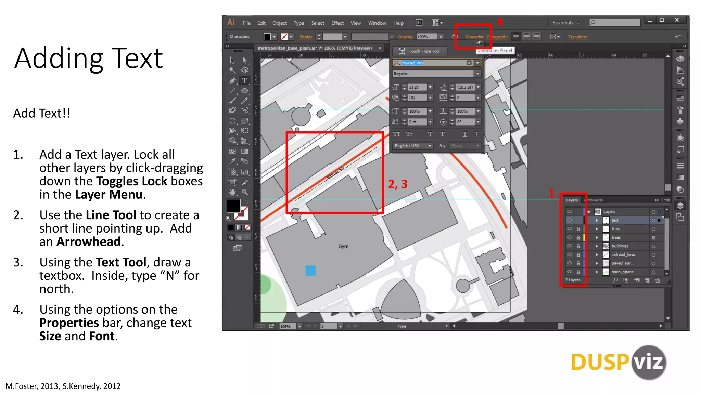This screenshot has width=701, height=394.
Task: Open the Swatches panel grid icon
Action: click(680, 98)
